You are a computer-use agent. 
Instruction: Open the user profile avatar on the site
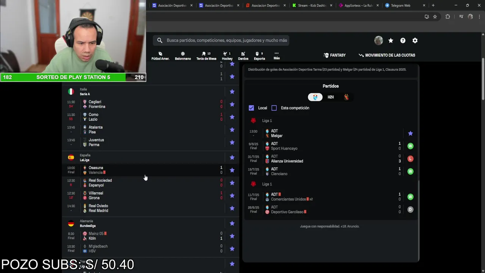(379, 41)
